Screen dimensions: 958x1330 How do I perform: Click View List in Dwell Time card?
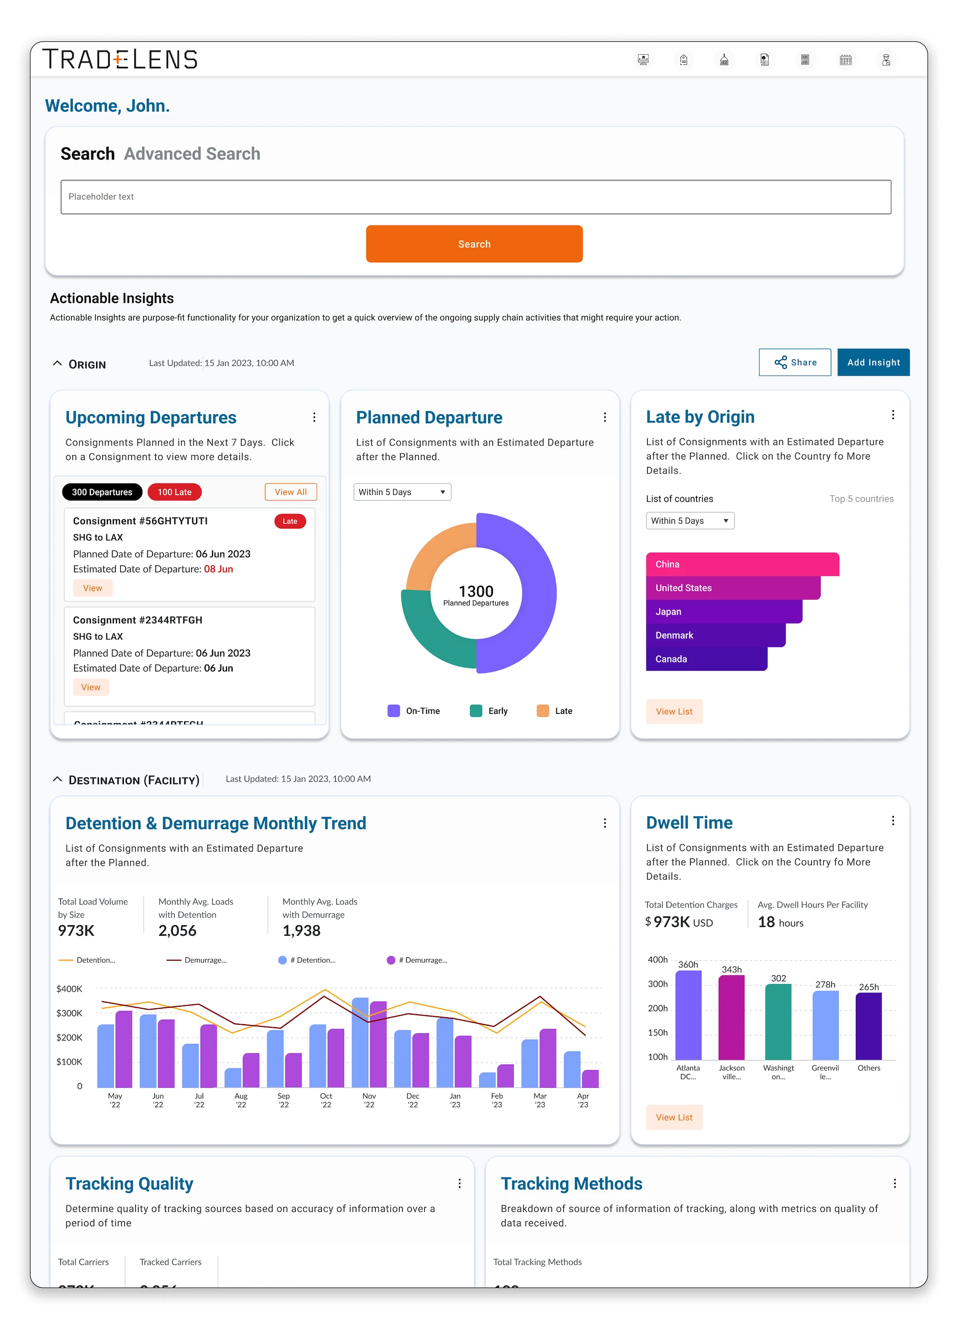pos(674,1117)
